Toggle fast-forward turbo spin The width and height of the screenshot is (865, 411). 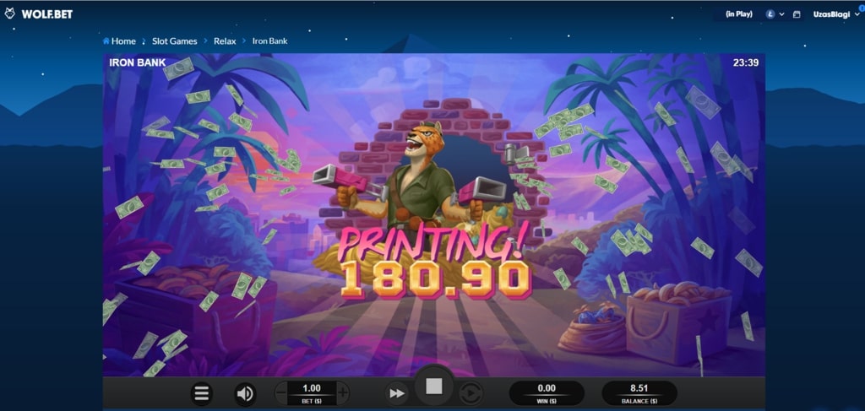397,393
